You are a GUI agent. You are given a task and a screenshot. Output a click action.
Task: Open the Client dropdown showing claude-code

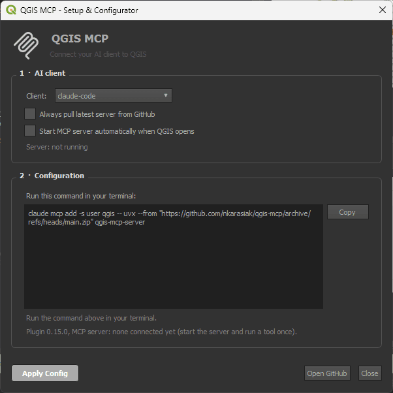[114, 95]
